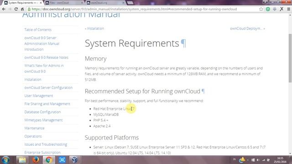
Task: Open the blue screen-capture taskbar app
Action: [62, 160]
